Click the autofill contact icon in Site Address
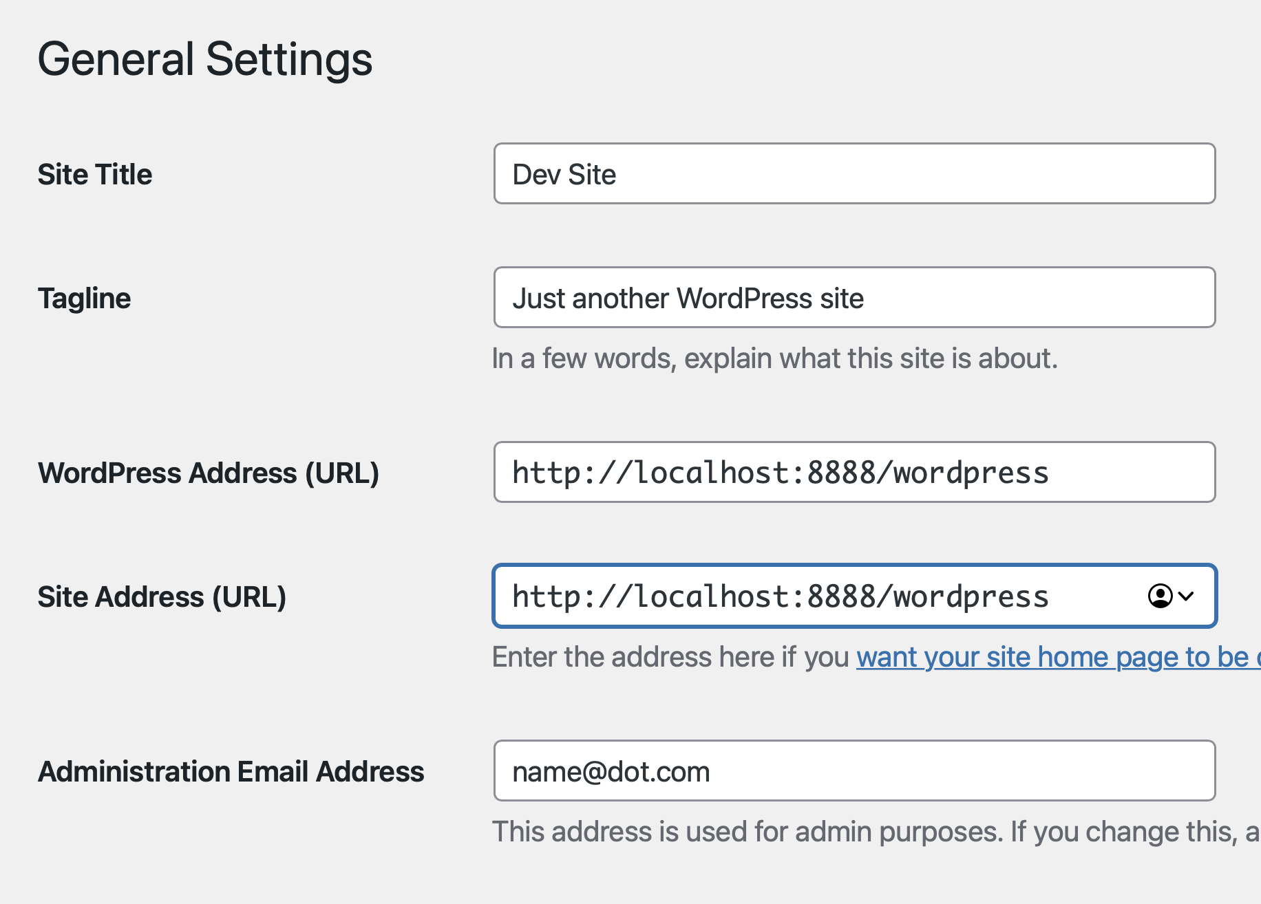 1160,596
